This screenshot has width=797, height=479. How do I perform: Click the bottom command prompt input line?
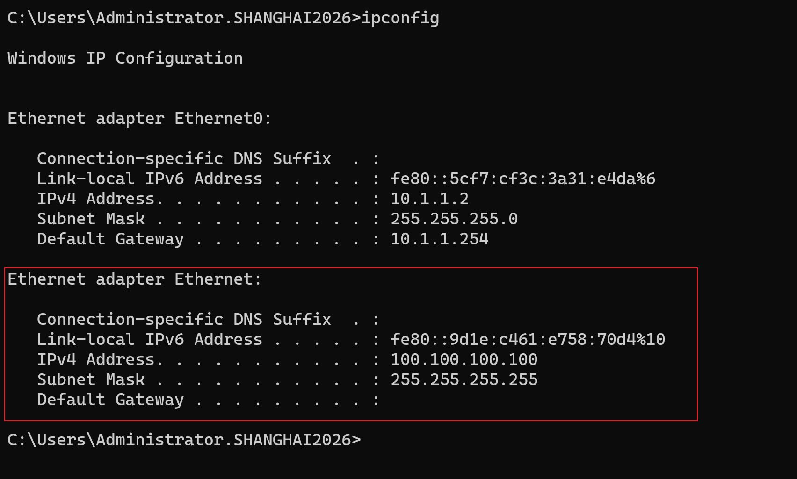point(184,440)
